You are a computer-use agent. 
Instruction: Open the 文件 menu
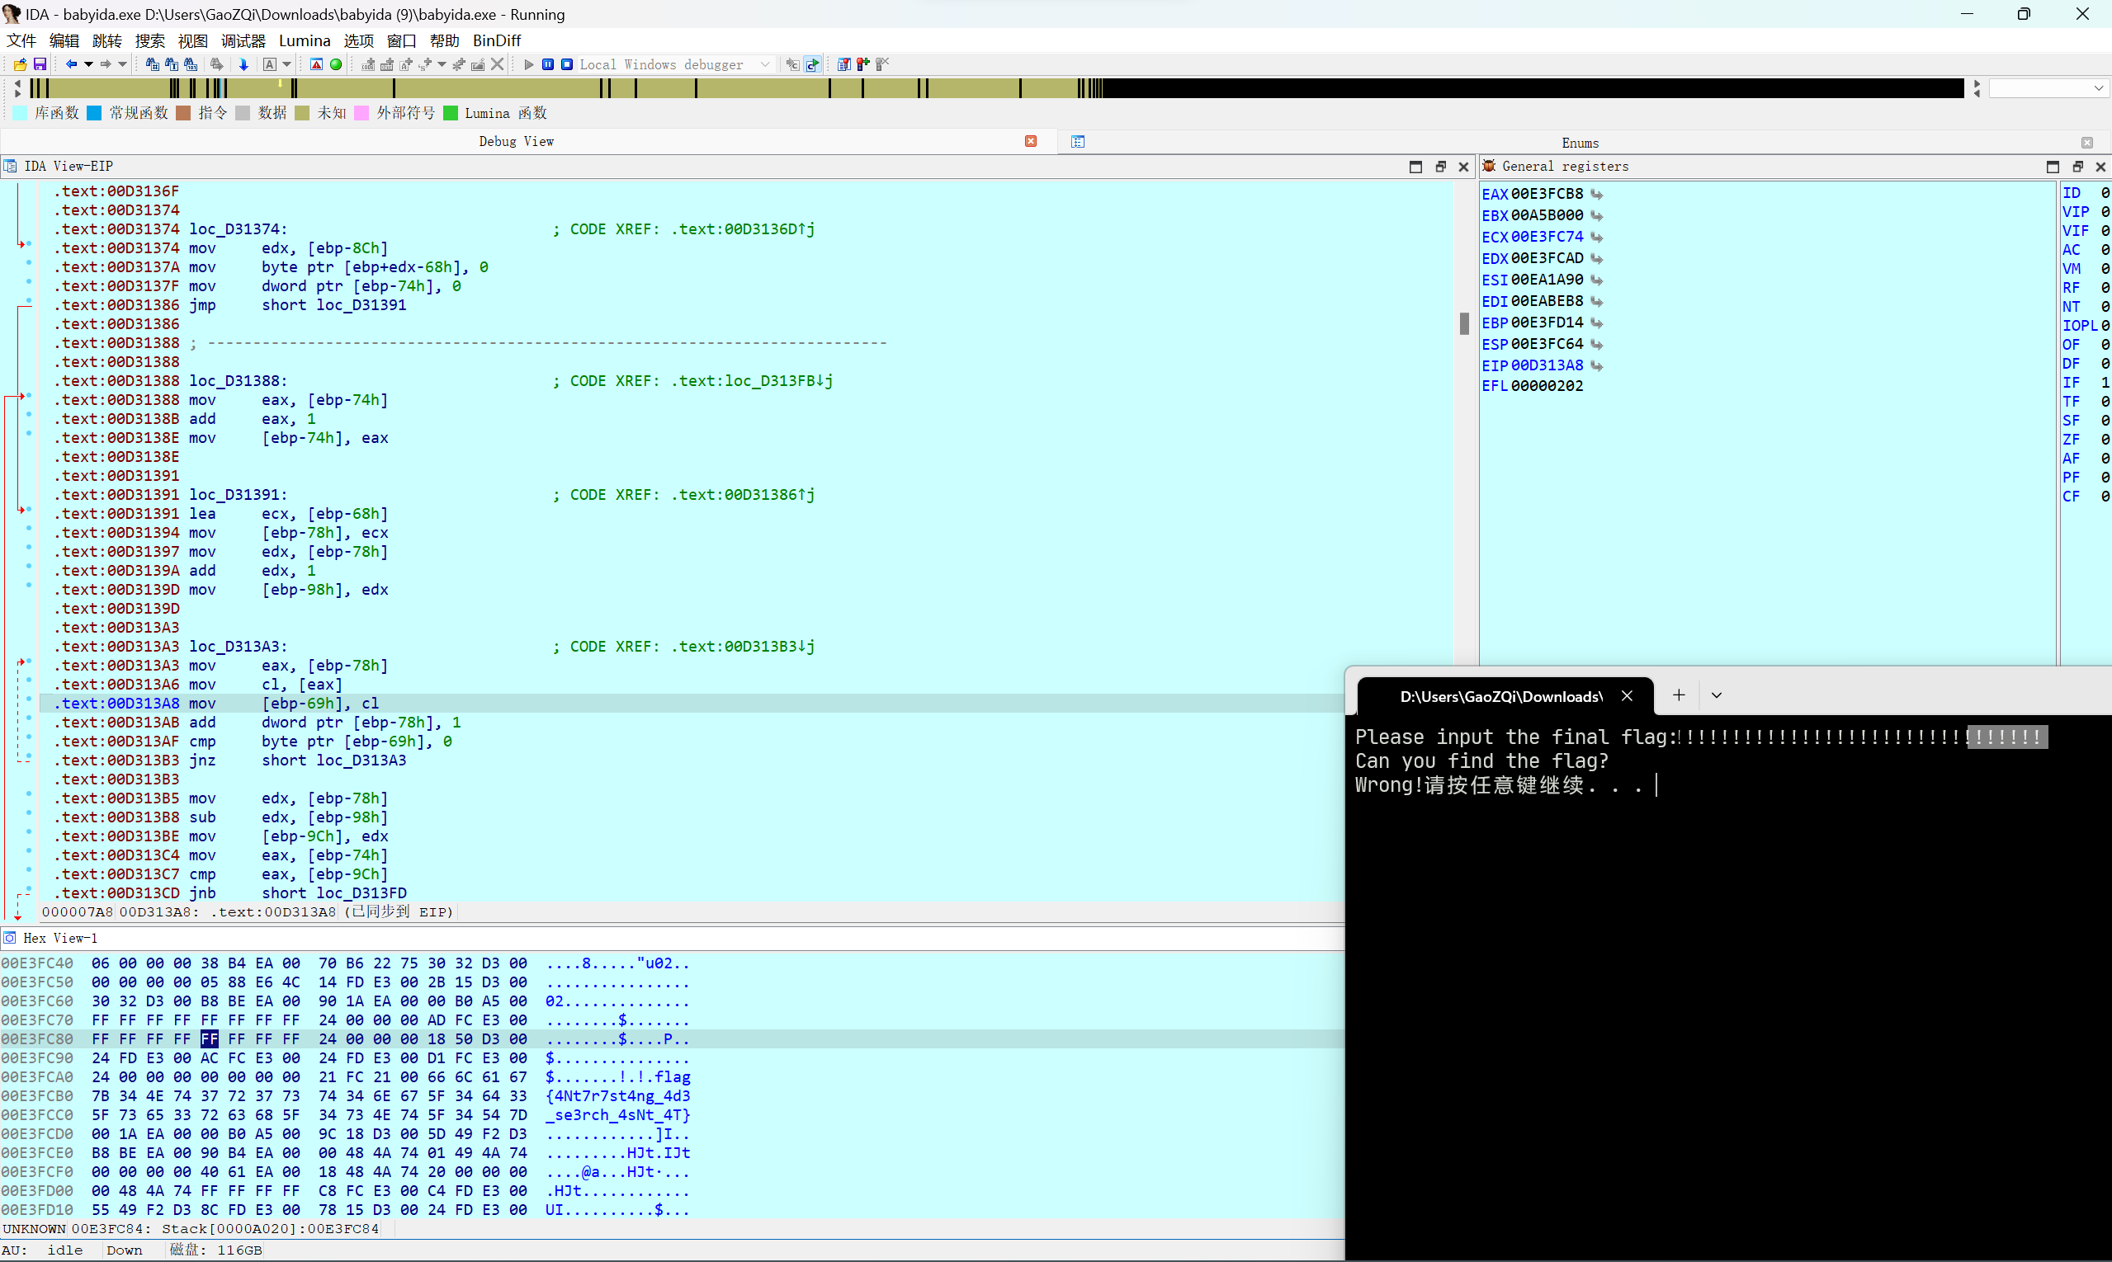pyautogui.click(x=21, y=40)
